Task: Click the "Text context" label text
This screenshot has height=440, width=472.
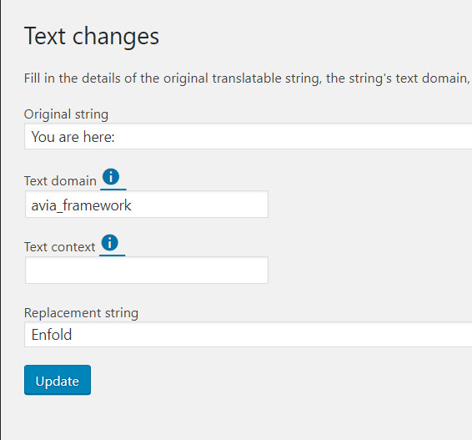Action: pos(59,247)
